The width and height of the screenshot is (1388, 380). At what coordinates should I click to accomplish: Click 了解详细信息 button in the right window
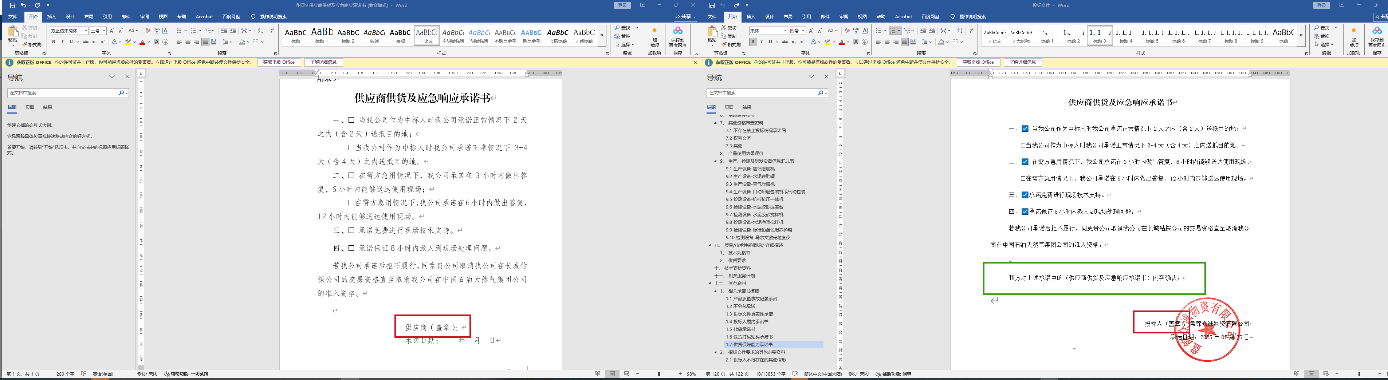1023,63
